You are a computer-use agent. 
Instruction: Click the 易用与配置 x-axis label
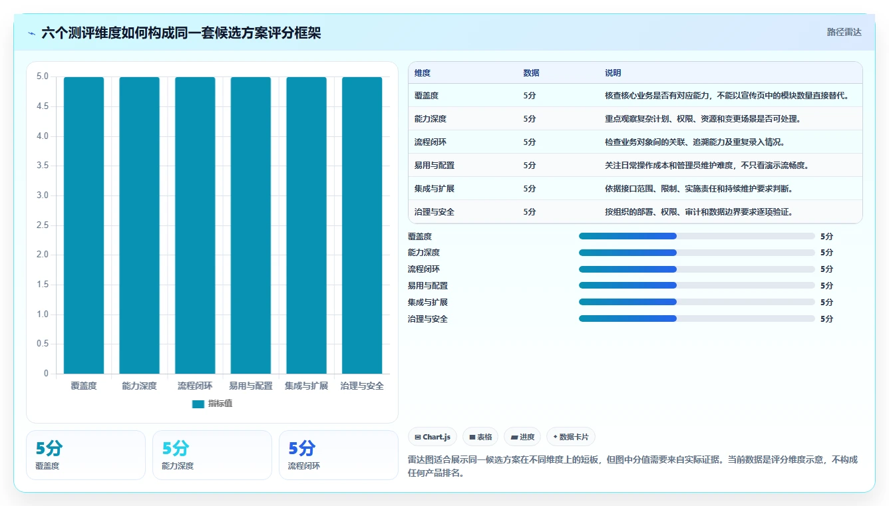tap(251, 386)
